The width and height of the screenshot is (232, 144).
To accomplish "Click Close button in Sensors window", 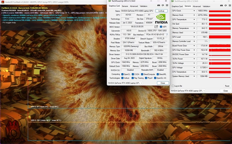I will (x=226, y=91).
